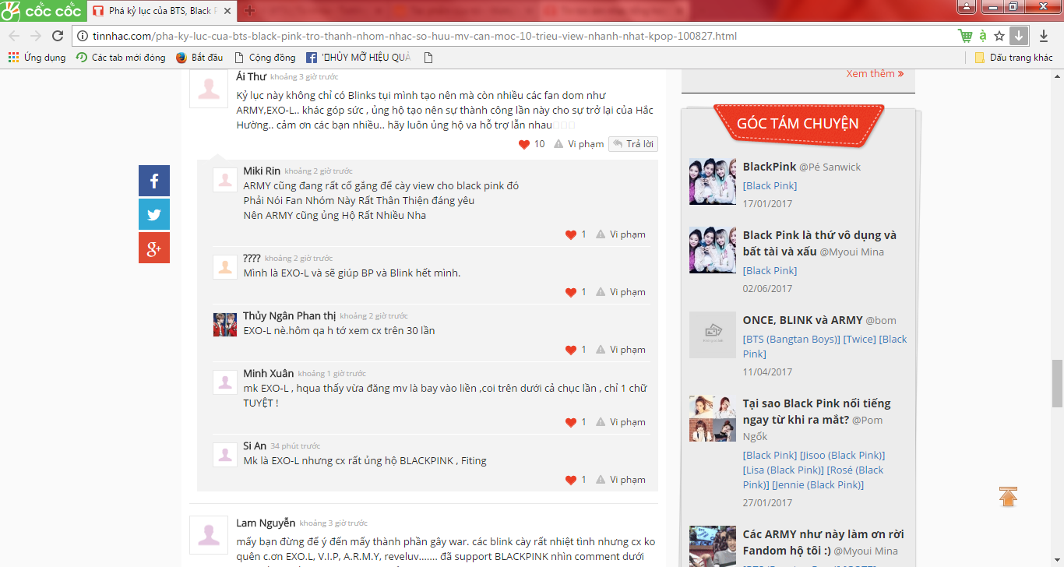This screenshot has height=567, width=1064.
Task: Click Thủy Ngân Phan thị's avatar photo
Action: [x=225, y=325]
